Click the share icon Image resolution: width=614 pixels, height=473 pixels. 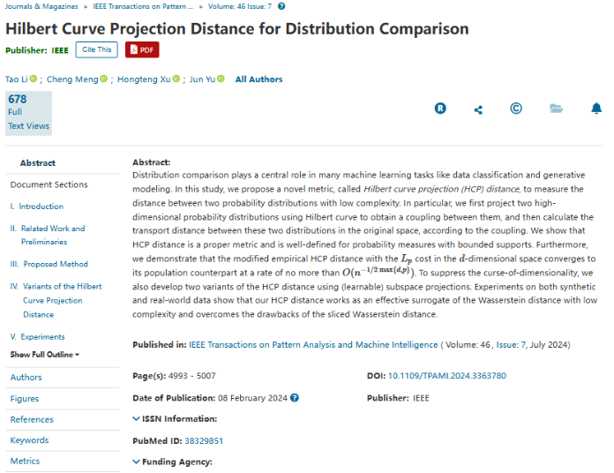click(478, 109)
